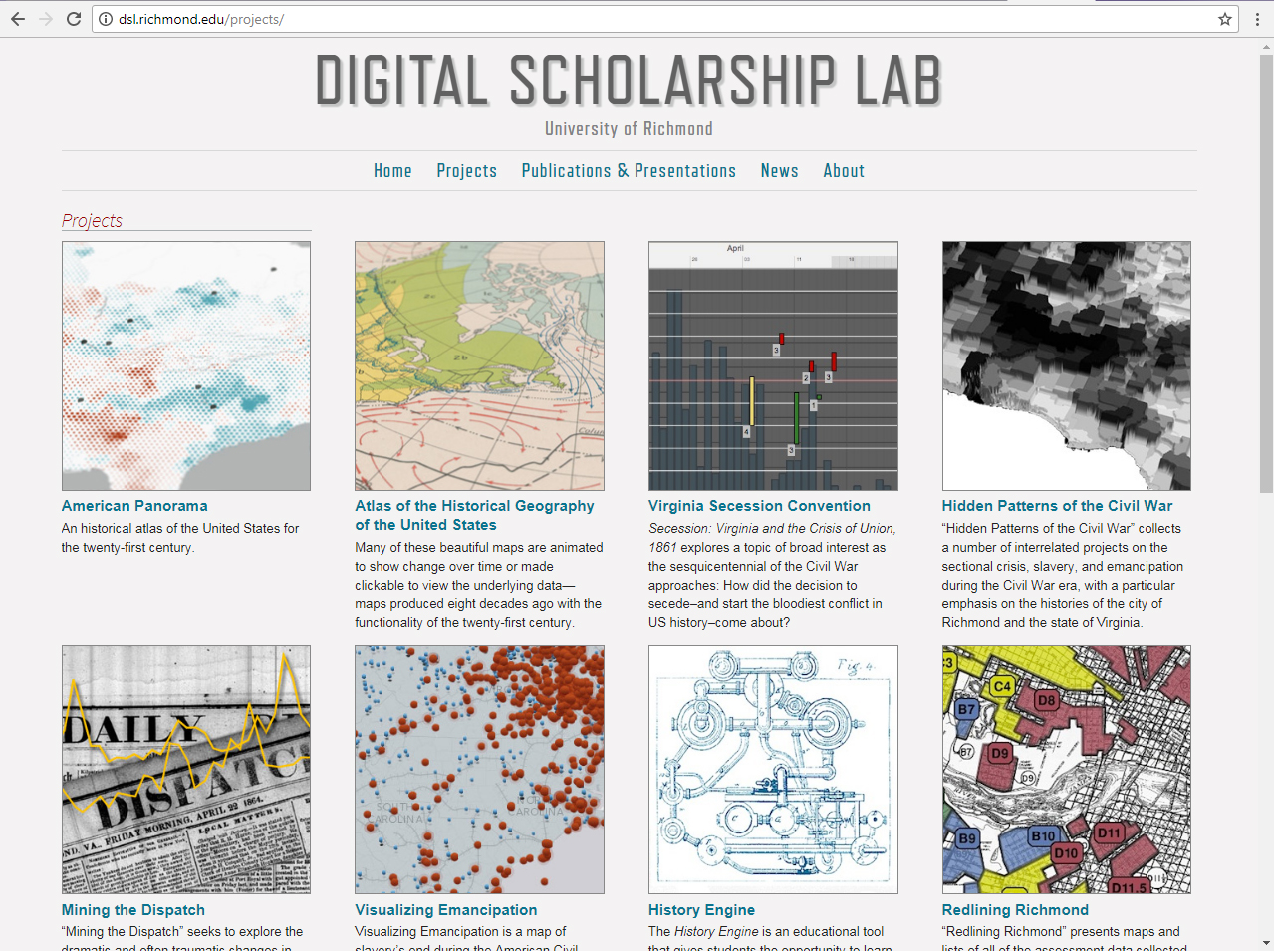1274x951 pixels.
Task: Open the Mining the Dispatch link
Action: tap(133, 910)
